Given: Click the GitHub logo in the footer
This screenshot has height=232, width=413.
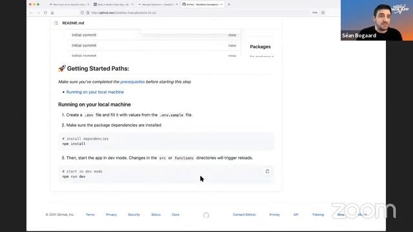Looking at the screenshot, I should [206, 215].
